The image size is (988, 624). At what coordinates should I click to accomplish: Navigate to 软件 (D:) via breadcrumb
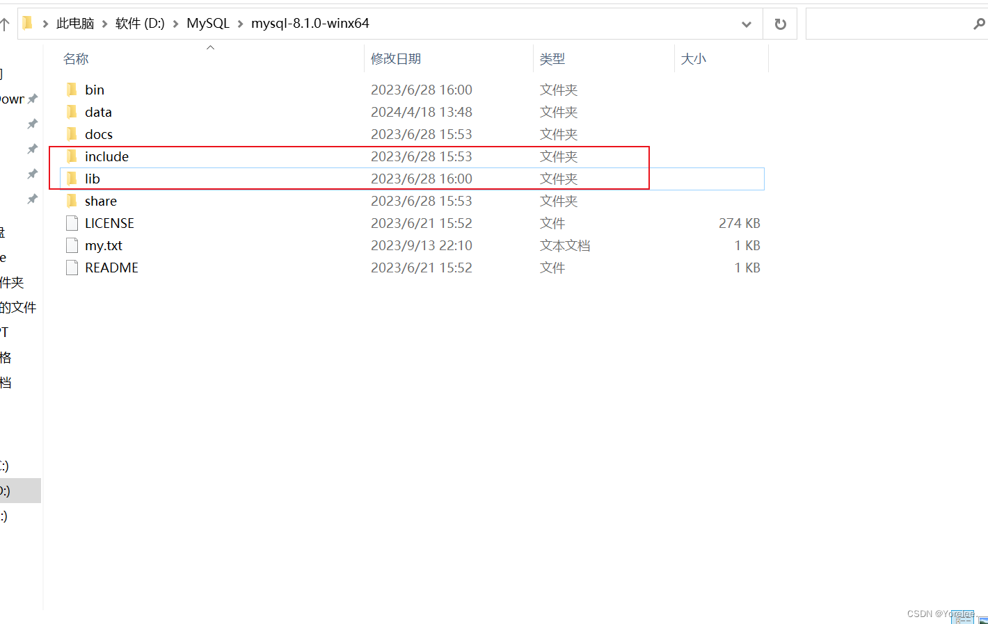point(140,22)
